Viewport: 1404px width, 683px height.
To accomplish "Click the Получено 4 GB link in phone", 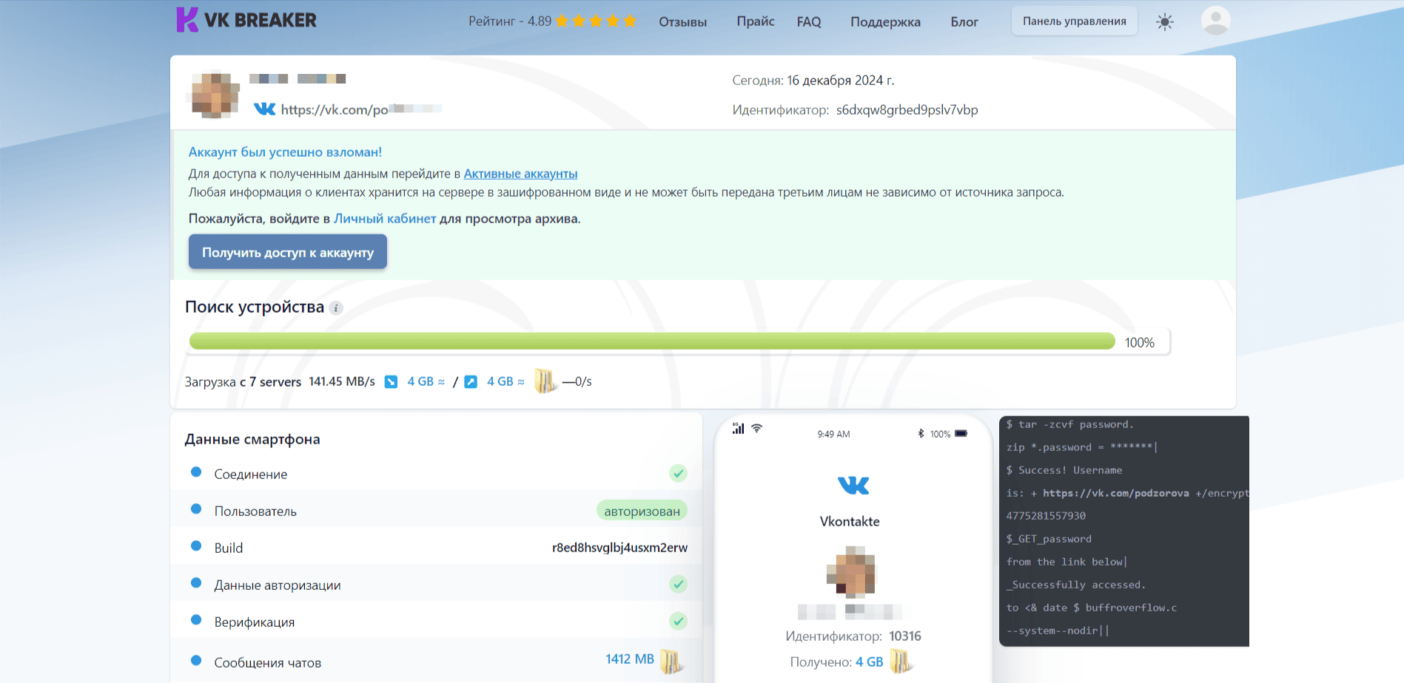I will (869, 662).
